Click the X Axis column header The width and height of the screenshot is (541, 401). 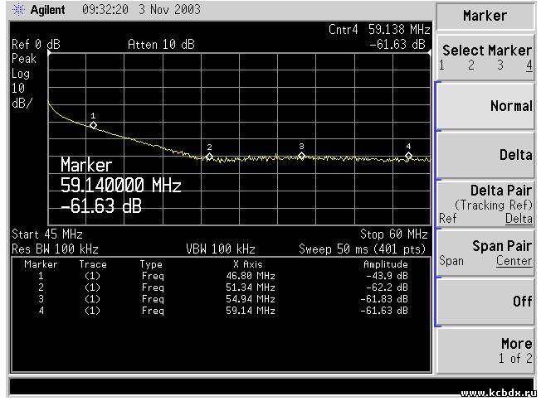pyautogui.click(x=248, y=264)
